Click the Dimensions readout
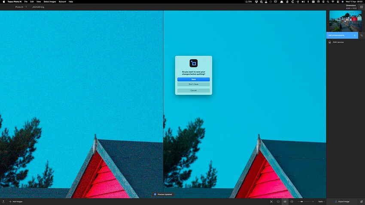The width and height of the screenshot is (365, 205). click(x=351, y=7)
